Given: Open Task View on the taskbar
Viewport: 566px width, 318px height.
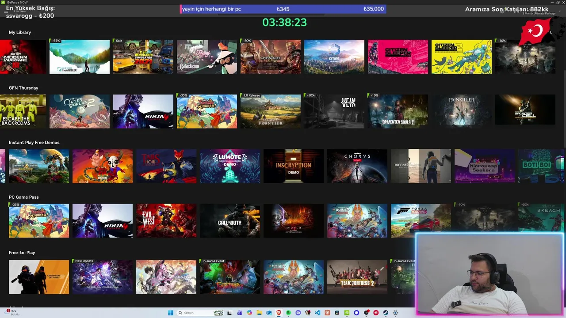Looking at the screenshot, I should [x=229, y=313].
